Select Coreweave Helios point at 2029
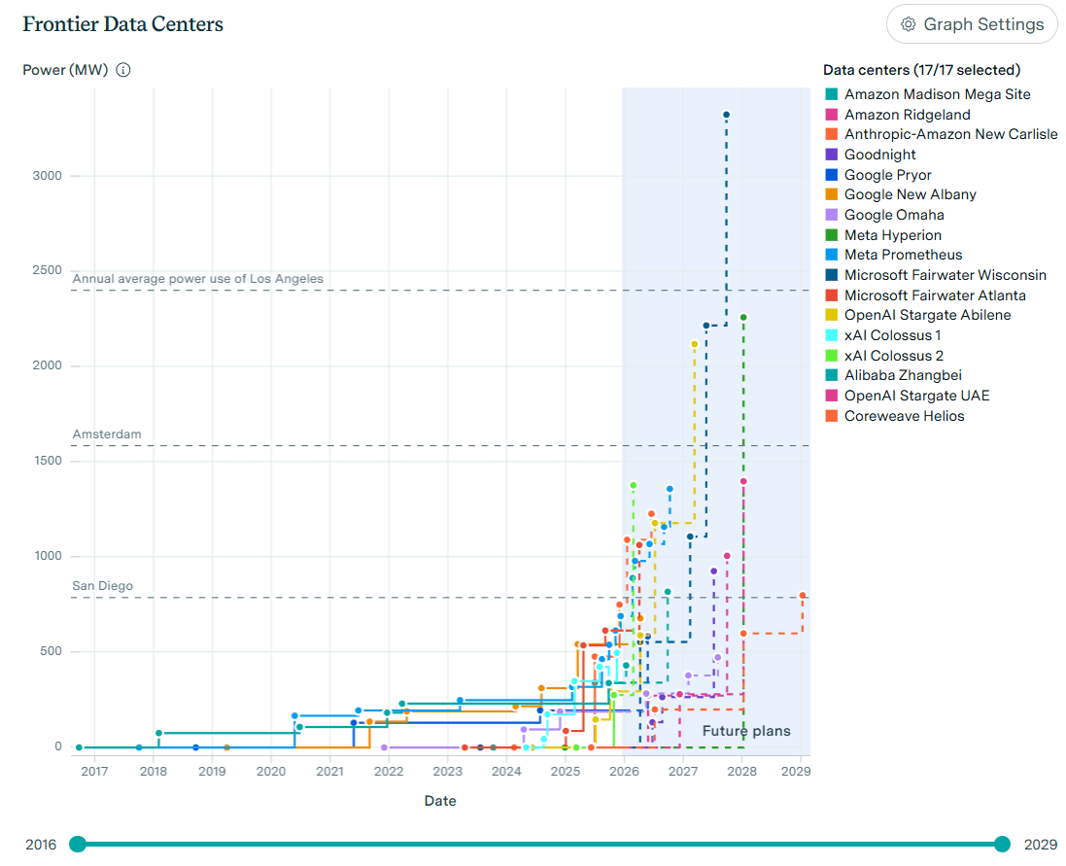The image size is (1066, 866). (x=803, y=596)
